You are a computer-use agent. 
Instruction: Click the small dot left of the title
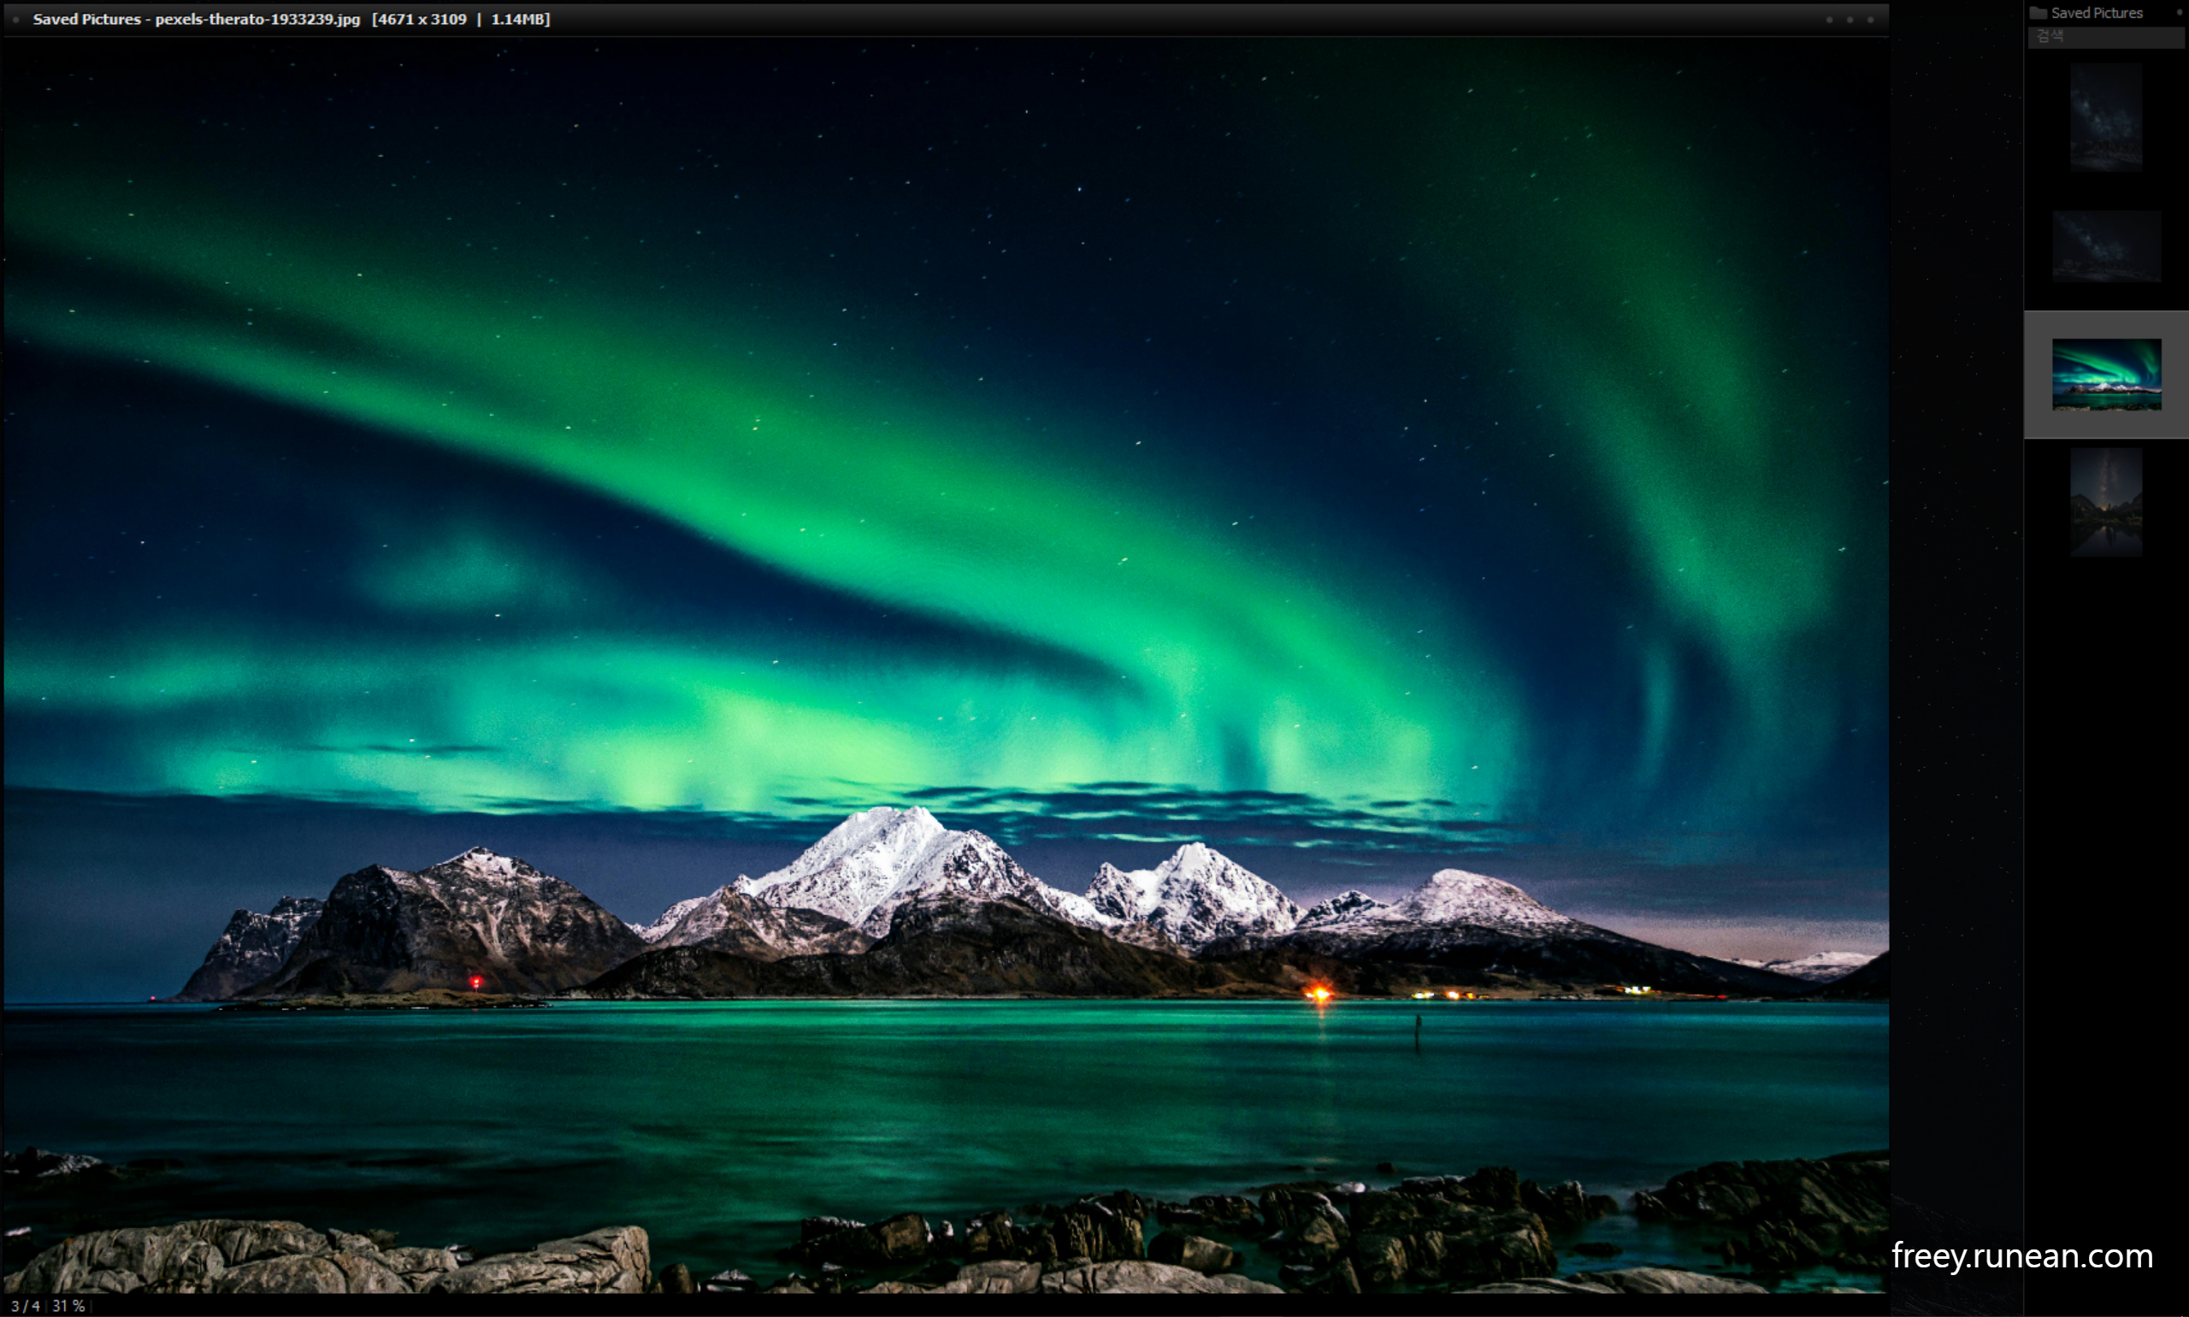16,20
